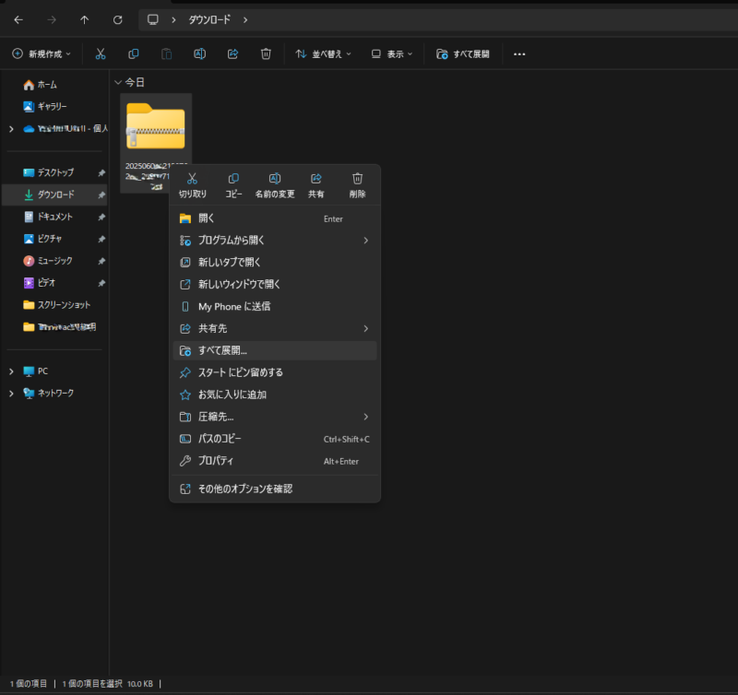This screenshot has width=738, height=695.
Task: Select すべて展開... in context menu
Action: 275,350
